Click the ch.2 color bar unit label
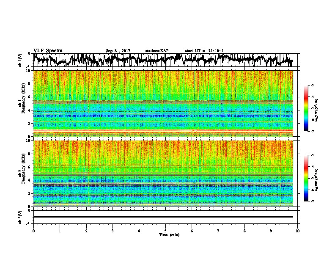 317,180
